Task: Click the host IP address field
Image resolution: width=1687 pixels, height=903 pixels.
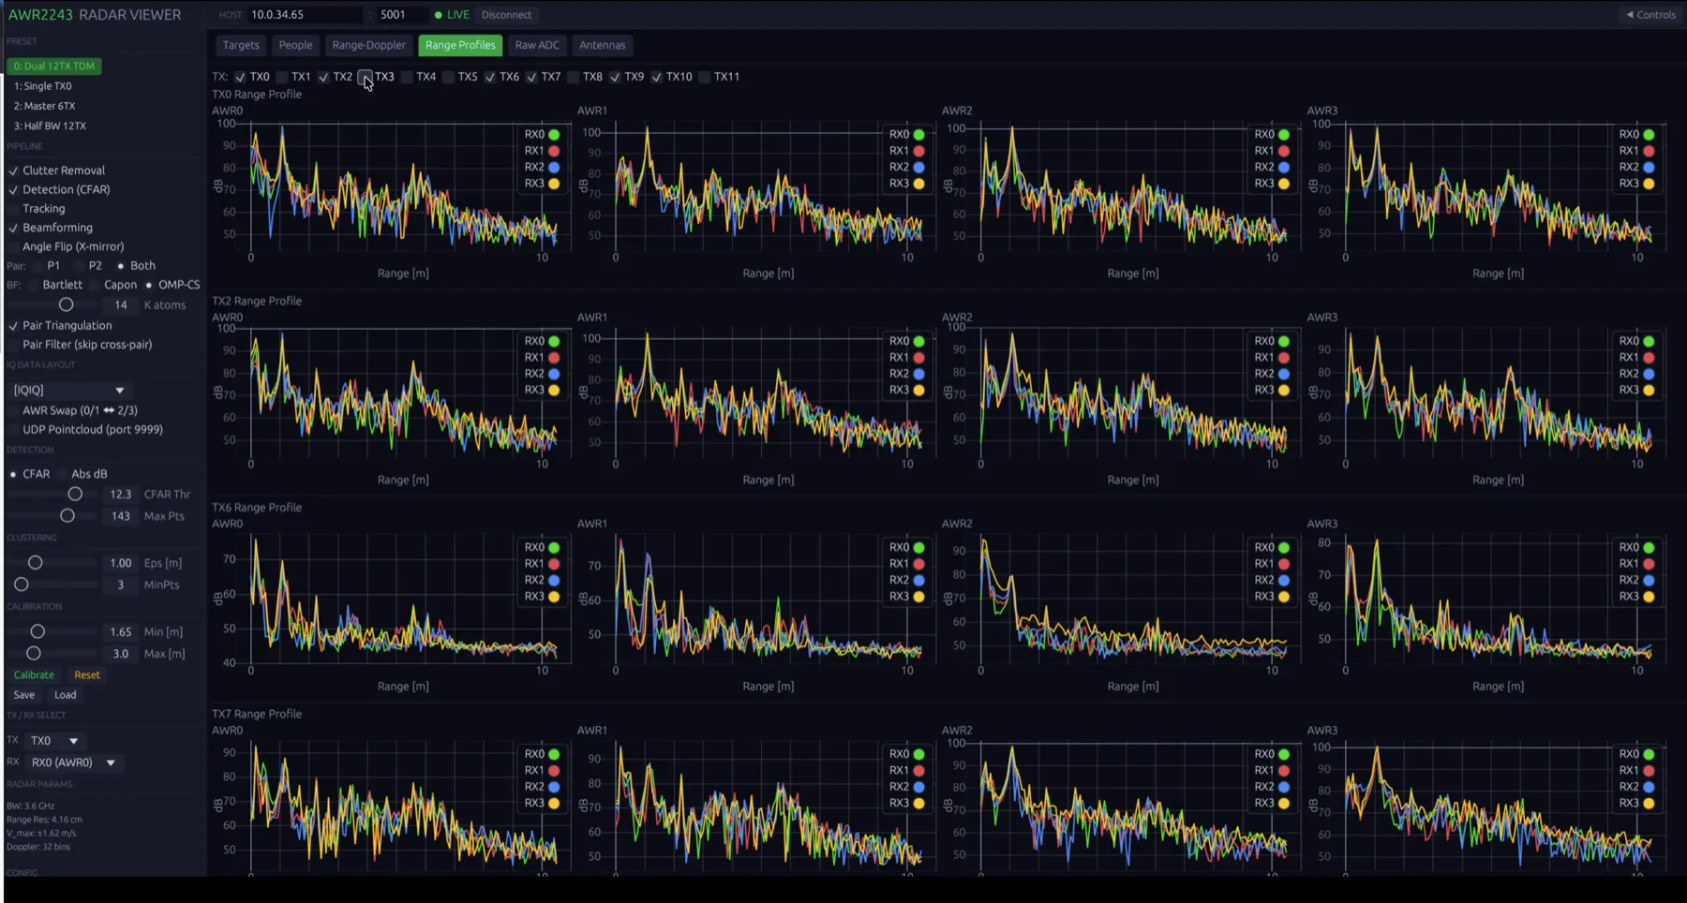Action: 305,15
